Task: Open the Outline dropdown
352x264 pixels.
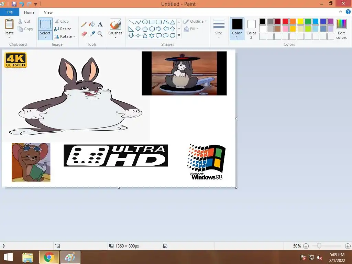Action: pyautogui.click(x=195, y=21)
